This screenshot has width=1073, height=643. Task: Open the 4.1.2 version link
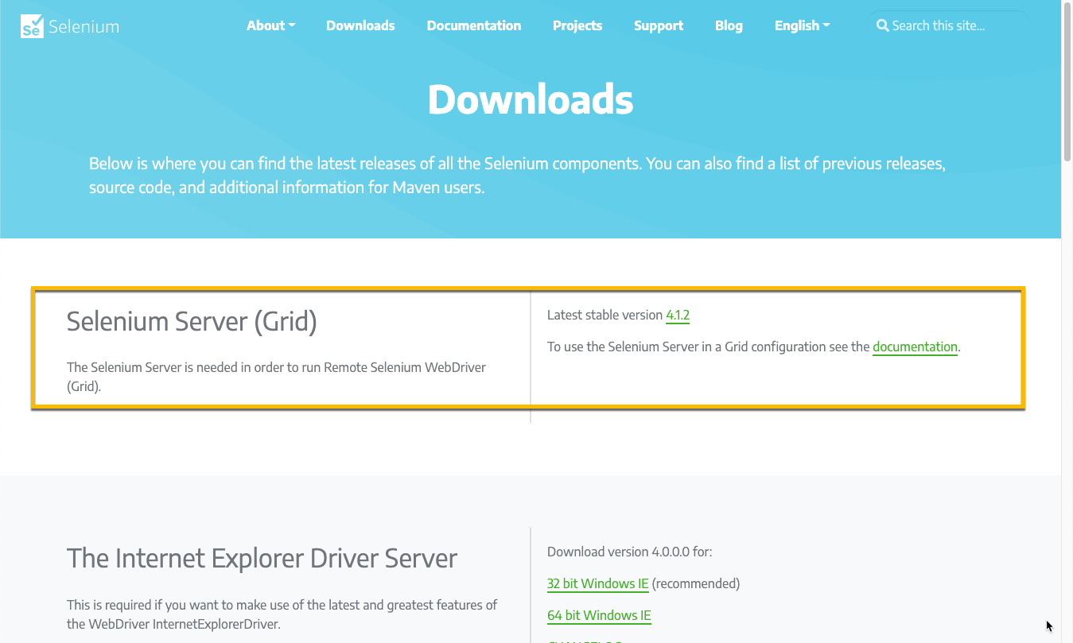678,316
